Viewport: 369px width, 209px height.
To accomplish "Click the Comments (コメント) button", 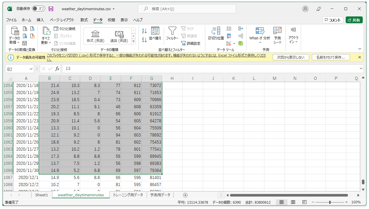I will (x=333, y=20).
